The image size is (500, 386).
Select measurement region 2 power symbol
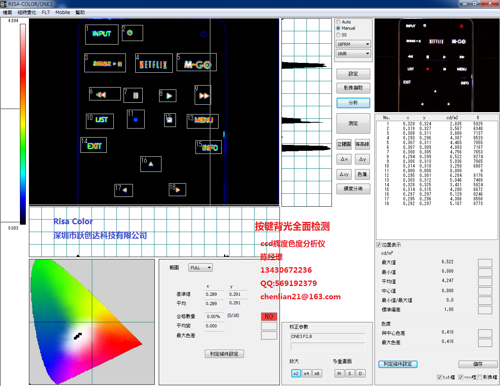tap(133, 33)
